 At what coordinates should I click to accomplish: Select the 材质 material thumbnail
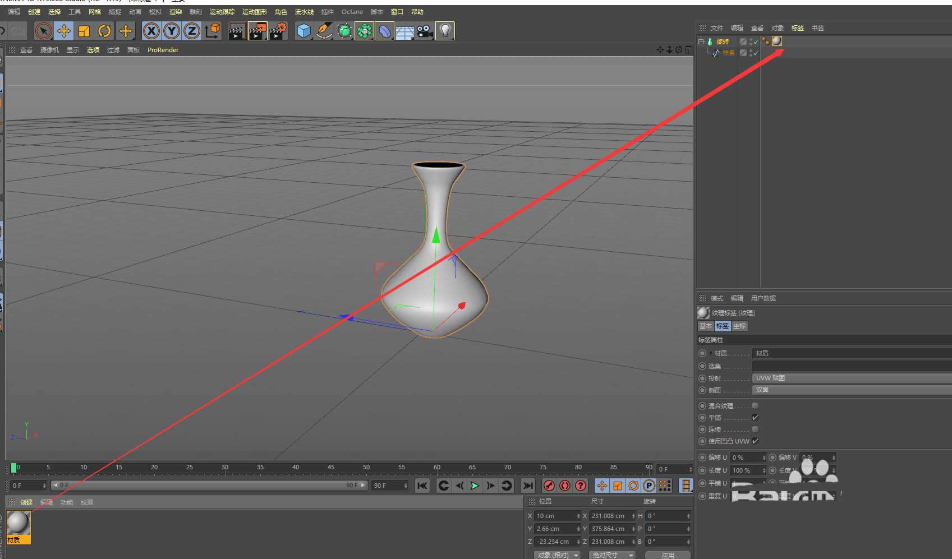[19, 524]
